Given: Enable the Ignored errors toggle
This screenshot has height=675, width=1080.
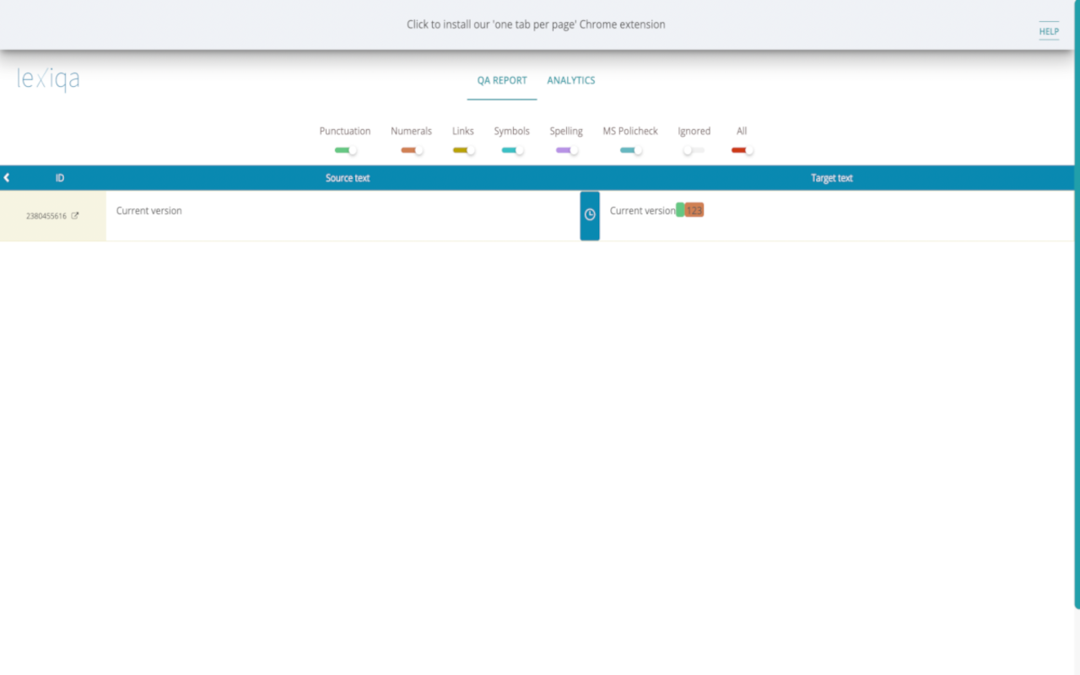Looking at the screenshot, I should (x=694, y=149).
